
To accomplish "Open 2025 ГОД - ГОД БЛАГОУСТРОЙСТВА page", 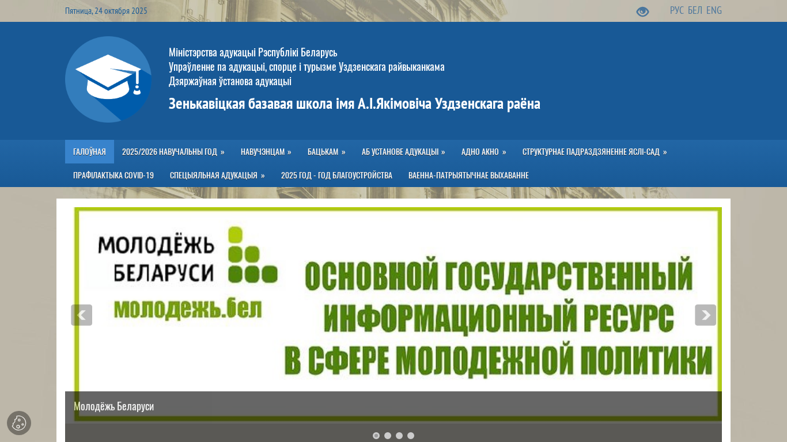I will tap(336, 176).
